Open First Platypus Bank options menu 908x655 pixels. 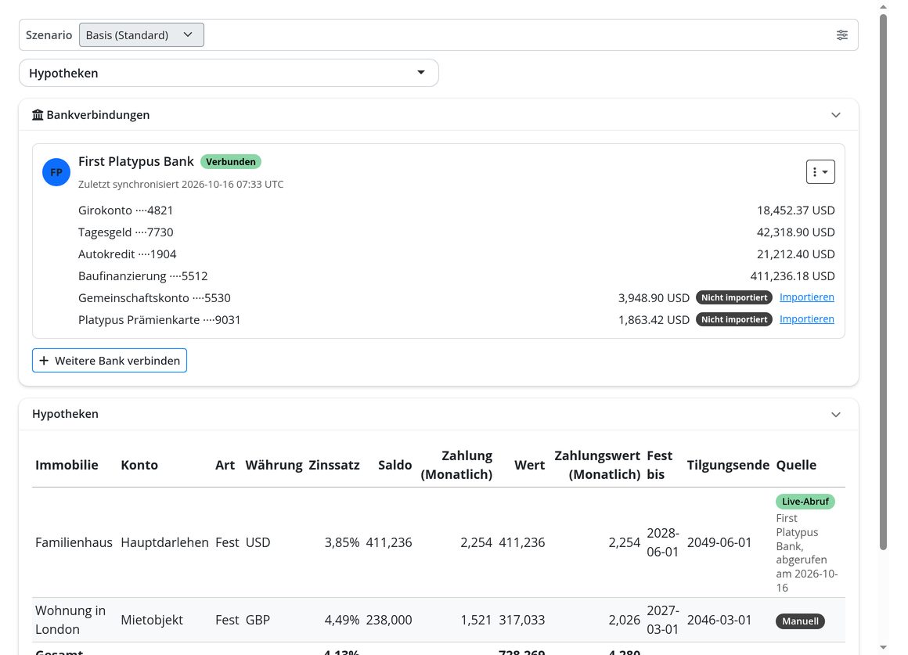(820, 172)
